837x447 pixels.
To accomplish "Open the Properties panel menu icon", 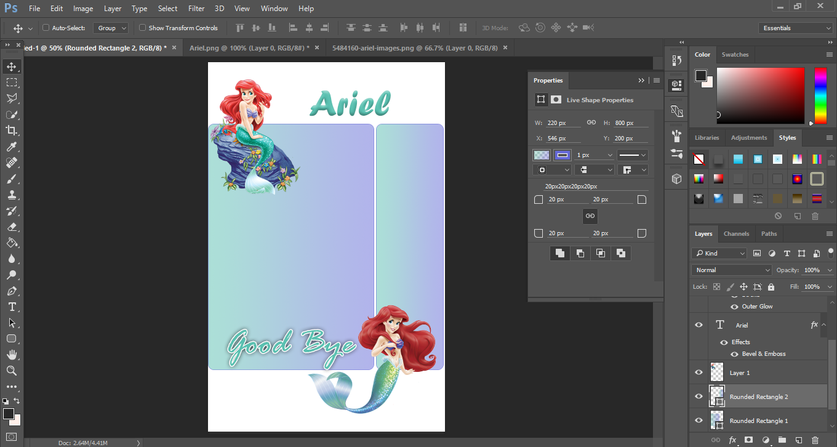I will pos(656,80).
